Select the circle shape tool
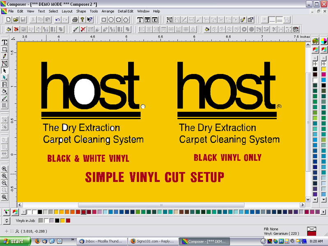This screenshot has height=246, width=328. click(x=111, y=20)
